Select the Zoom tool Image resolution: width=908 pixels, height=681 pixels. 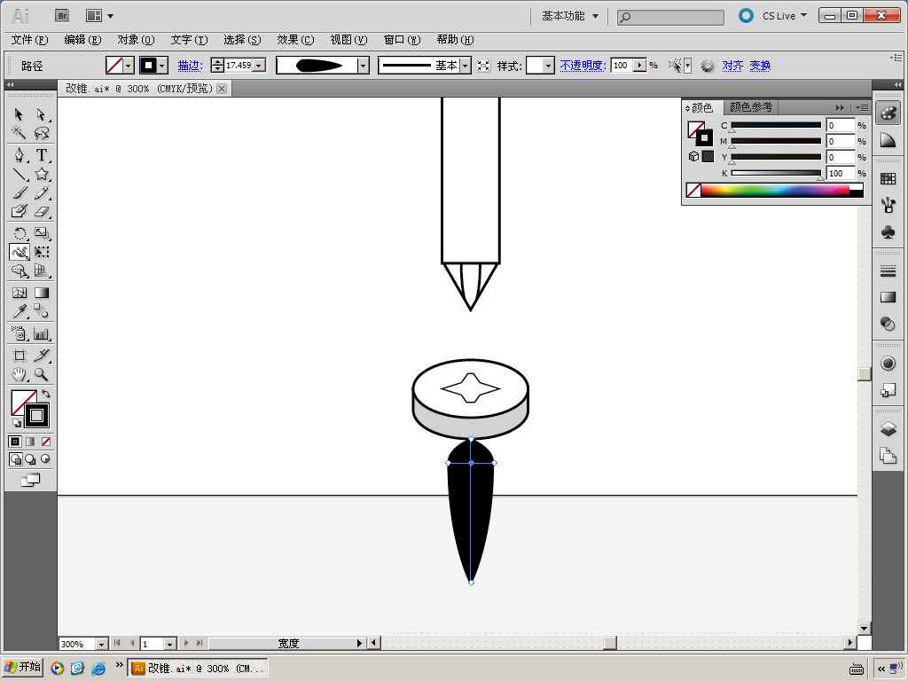pyautogui.click(x=41, y=374)
